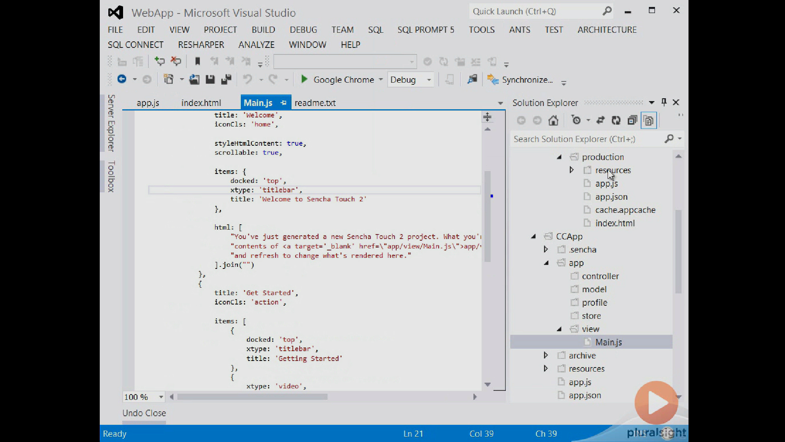Open the Toolbox side tab
Screen dimensions: 785x442
pos(111,176)
